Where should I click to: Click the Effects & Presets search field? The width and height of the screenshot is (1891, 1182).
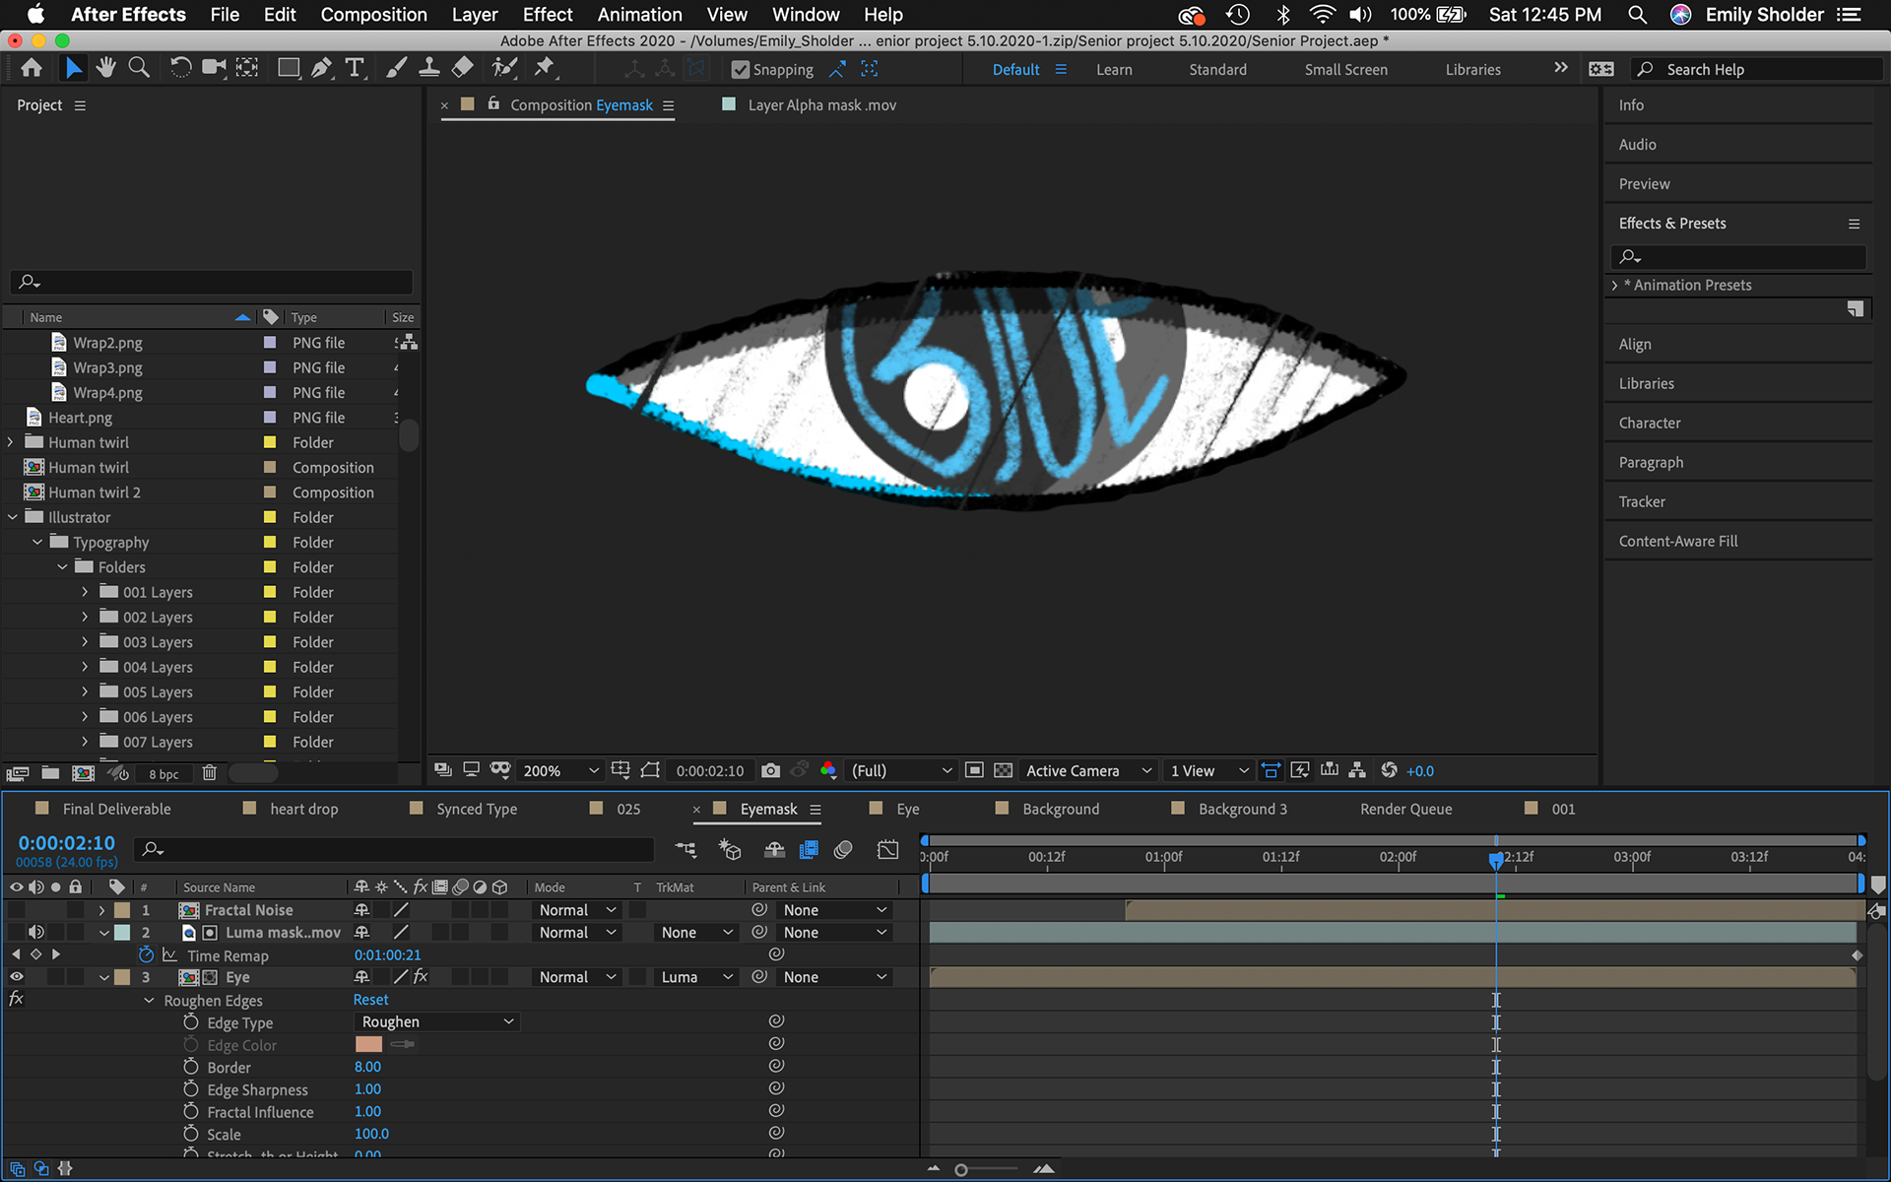click(1738, 257)
